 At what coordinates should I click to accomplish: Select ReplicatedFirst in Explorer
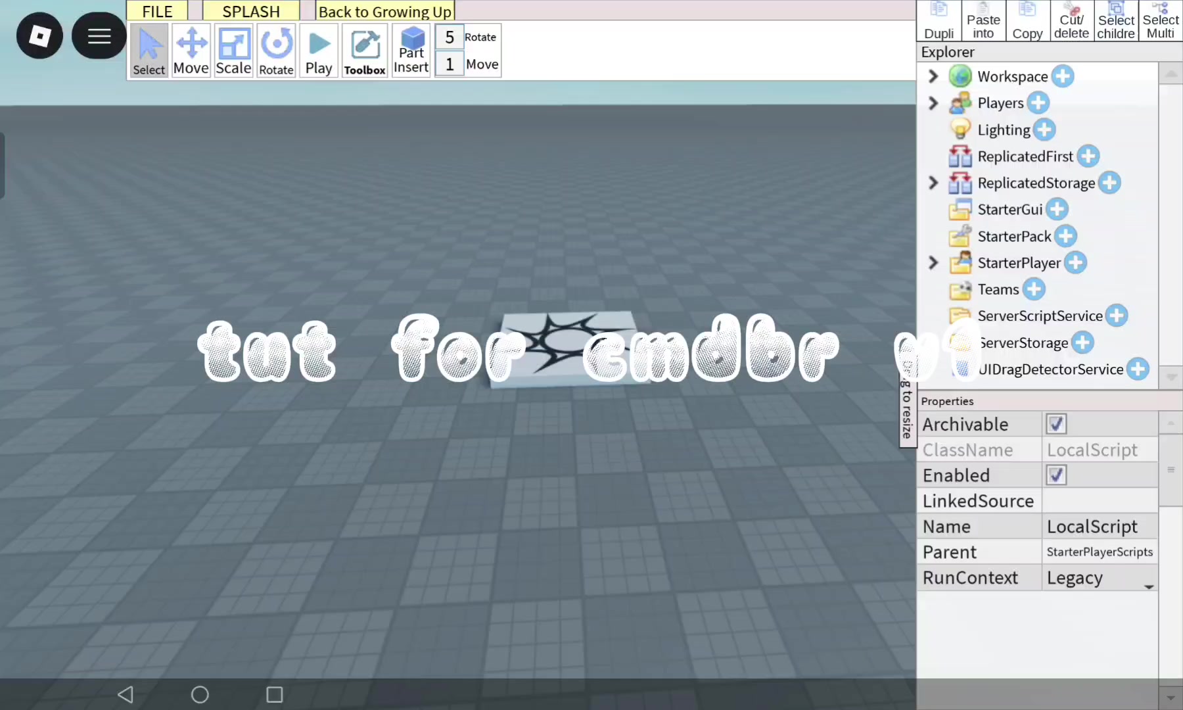point(1025,156)
